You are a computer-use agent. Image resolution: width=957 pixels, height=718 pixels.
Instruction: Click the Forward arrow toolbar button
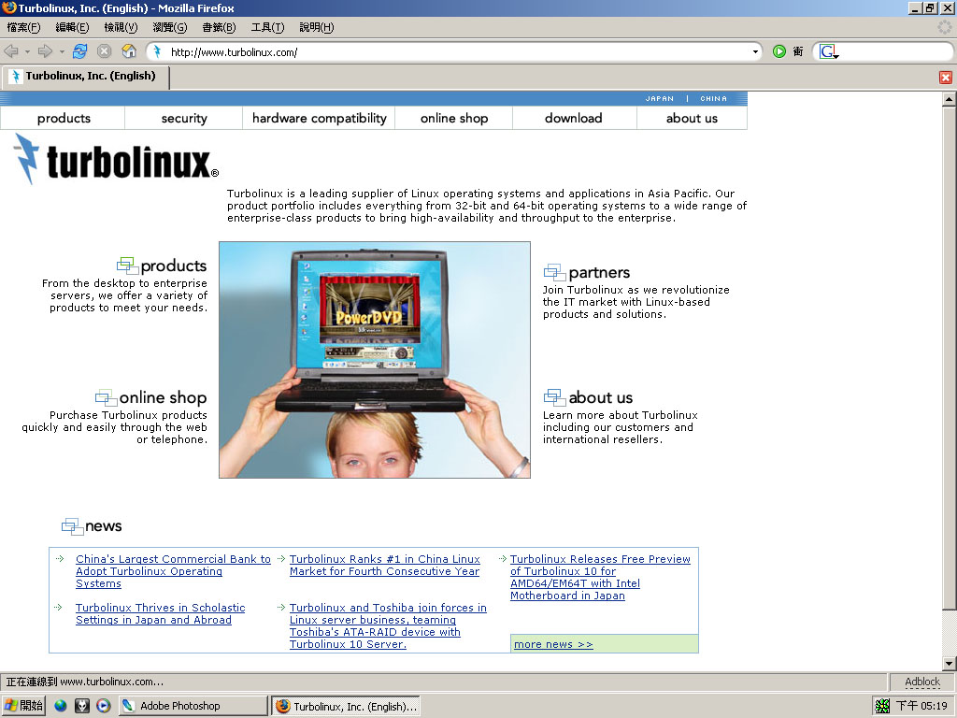click(x=45, y=52)
